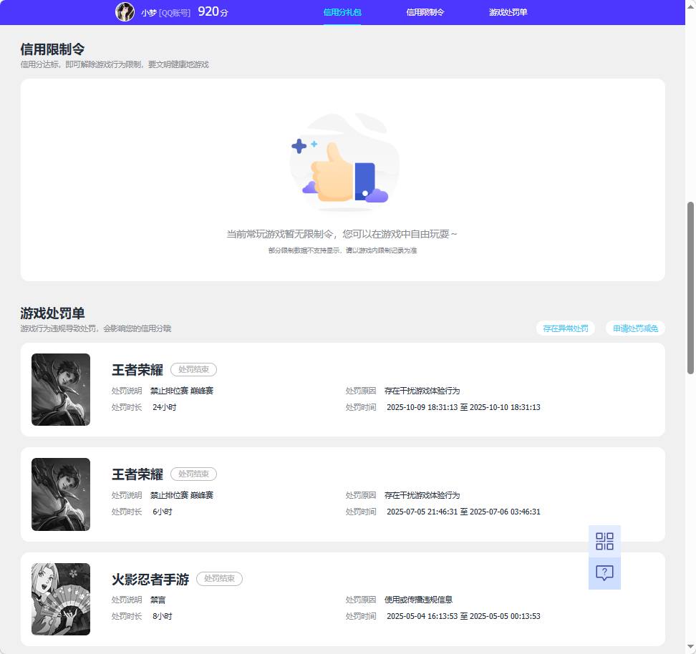Switch to the 信用分礼包 tab
This screenshot has width=696, height=654.
click(x=342, y=11)
